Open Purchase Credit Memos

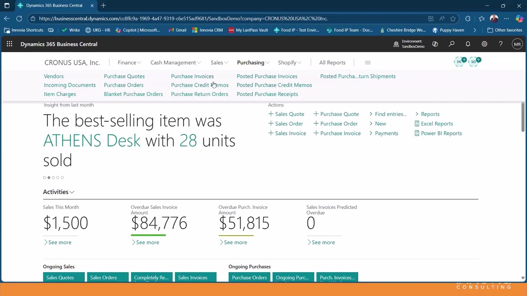pos(200,85)
